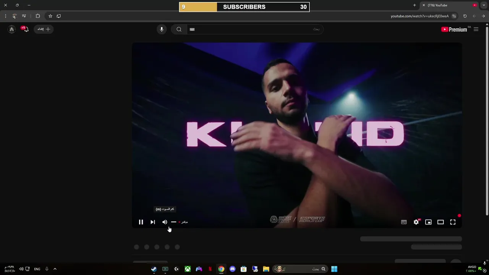Select the (776) YouTube tab
The height and width of the screenshot is (275, 489).
click(449, 5)
